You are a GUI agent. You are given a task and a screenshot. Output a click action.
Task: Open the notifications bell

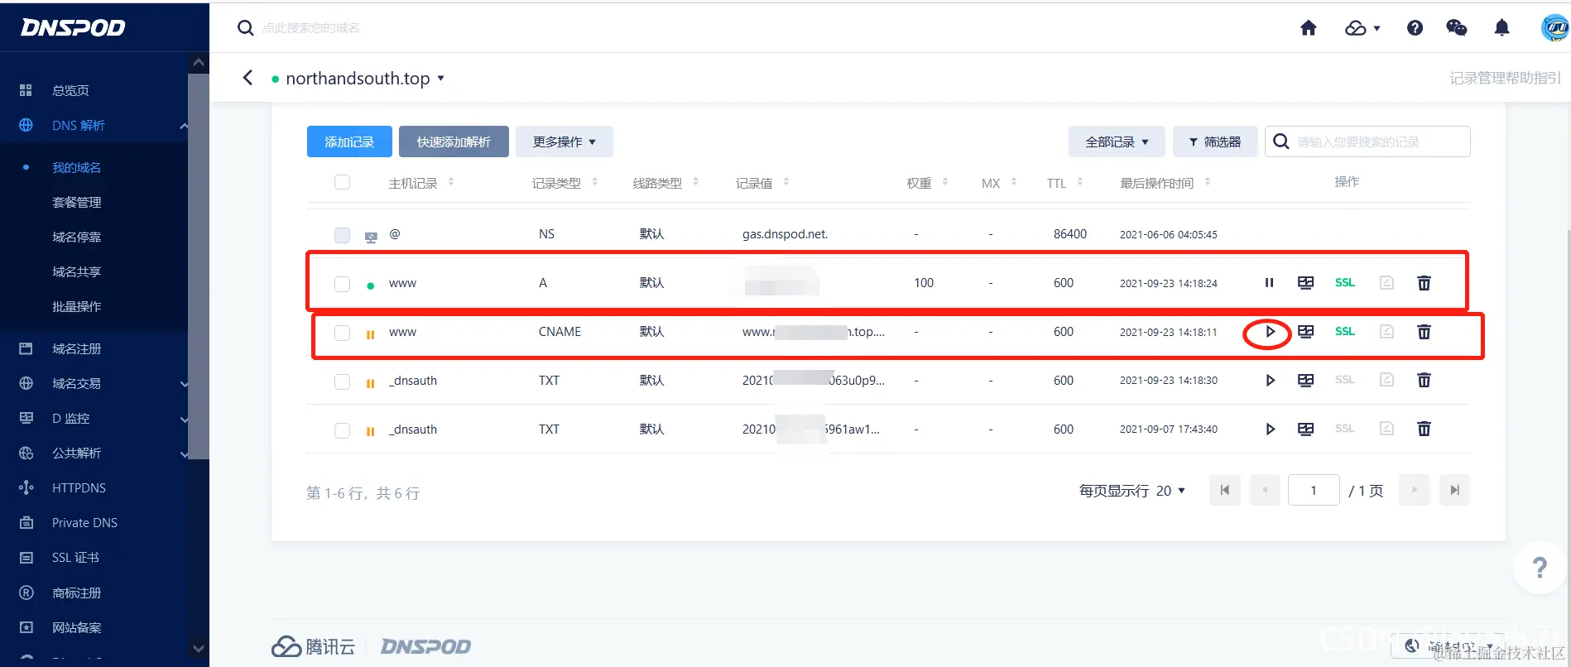(1501, 28)
